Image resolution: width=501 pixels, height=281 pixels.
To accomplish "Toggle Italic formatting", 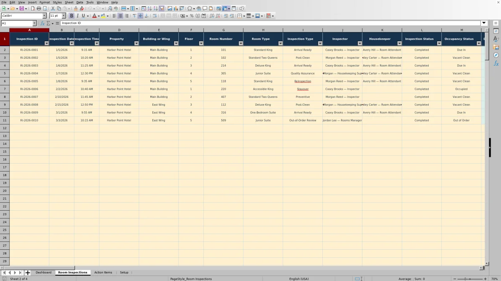I will (77, 16).
